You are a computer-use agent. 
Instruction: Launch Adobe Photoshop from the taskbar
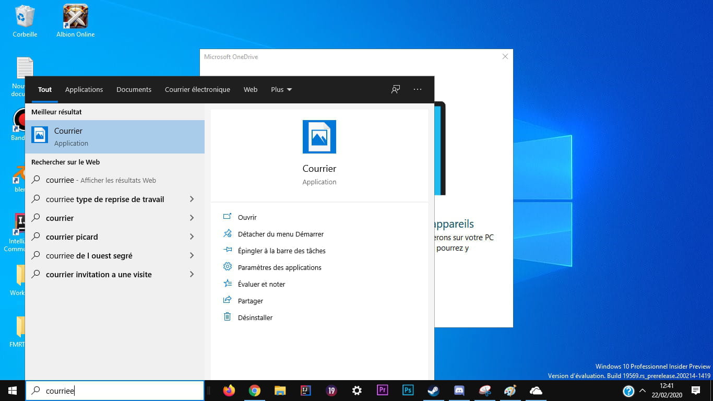click(x=408, y=391)
